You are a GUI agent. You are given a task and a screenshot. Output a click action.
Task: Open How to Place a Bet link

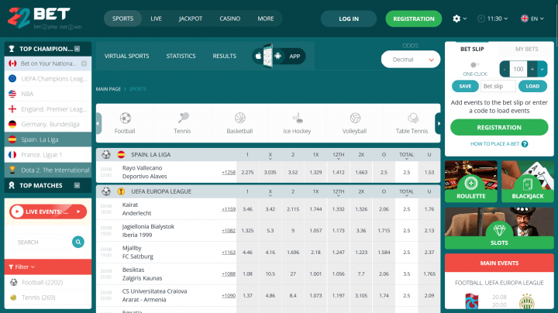(495, 143)
